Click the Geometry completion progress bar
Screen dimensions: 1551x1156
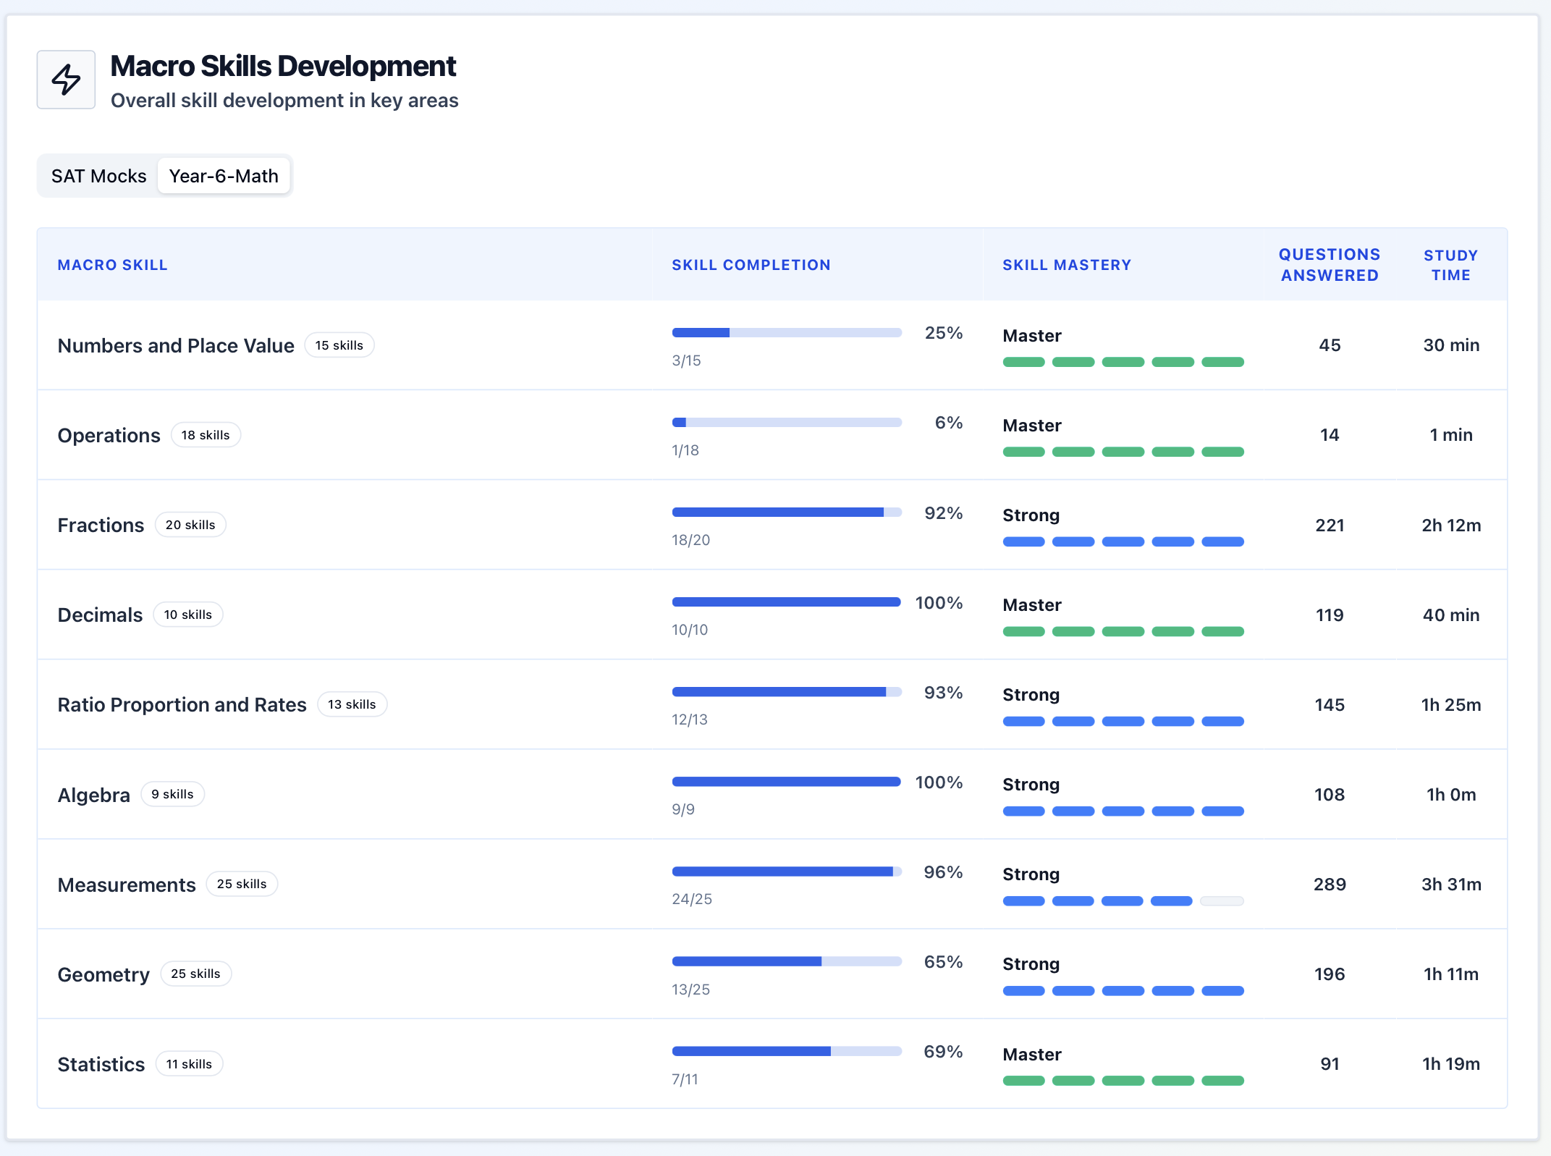(x=787, y=961)
